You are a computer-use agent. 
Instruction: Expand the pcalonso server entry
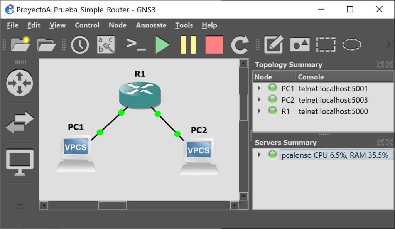coord(259,155)
